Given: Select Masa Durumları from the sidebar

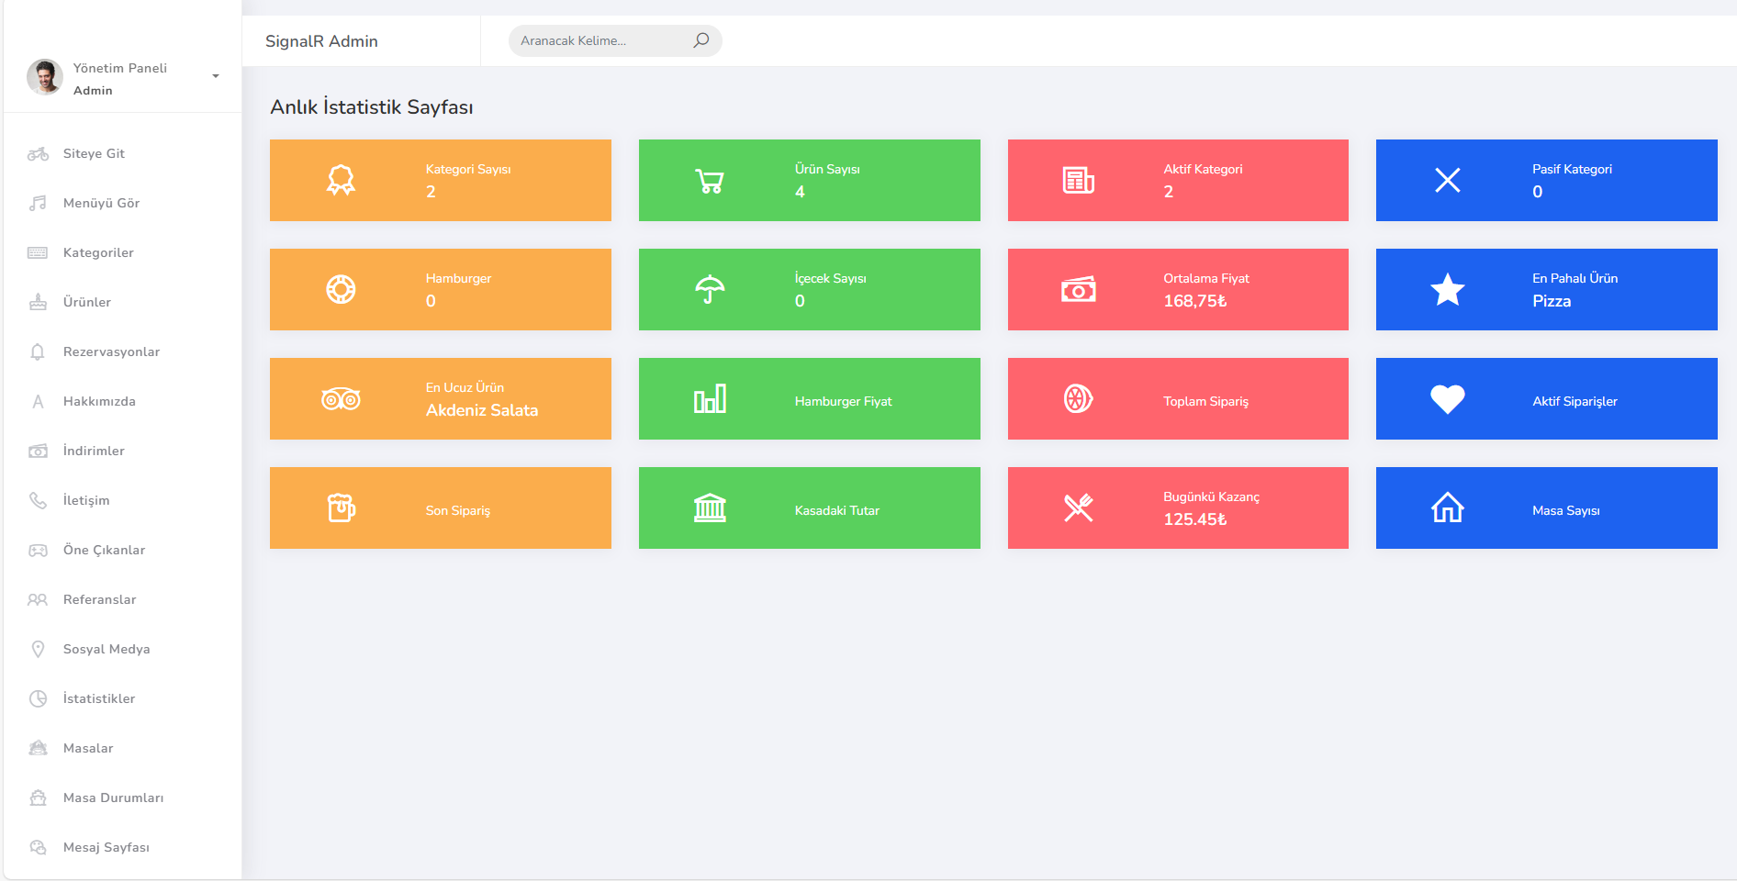Looking at the screenshot, I should coord(113,797).
